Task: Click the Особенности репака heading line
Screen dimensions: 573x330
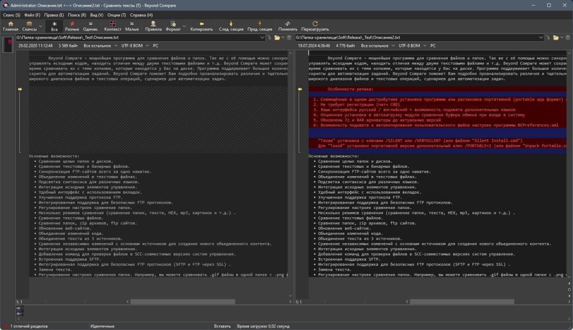Action: (x=351, y=89)
